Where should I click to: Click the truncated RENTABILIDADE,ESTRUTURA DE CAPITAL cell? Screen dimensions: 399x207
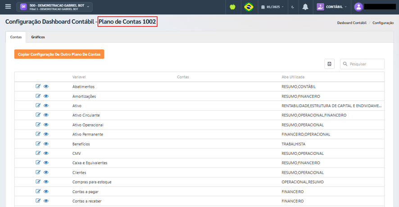click(x=331, y=106)
